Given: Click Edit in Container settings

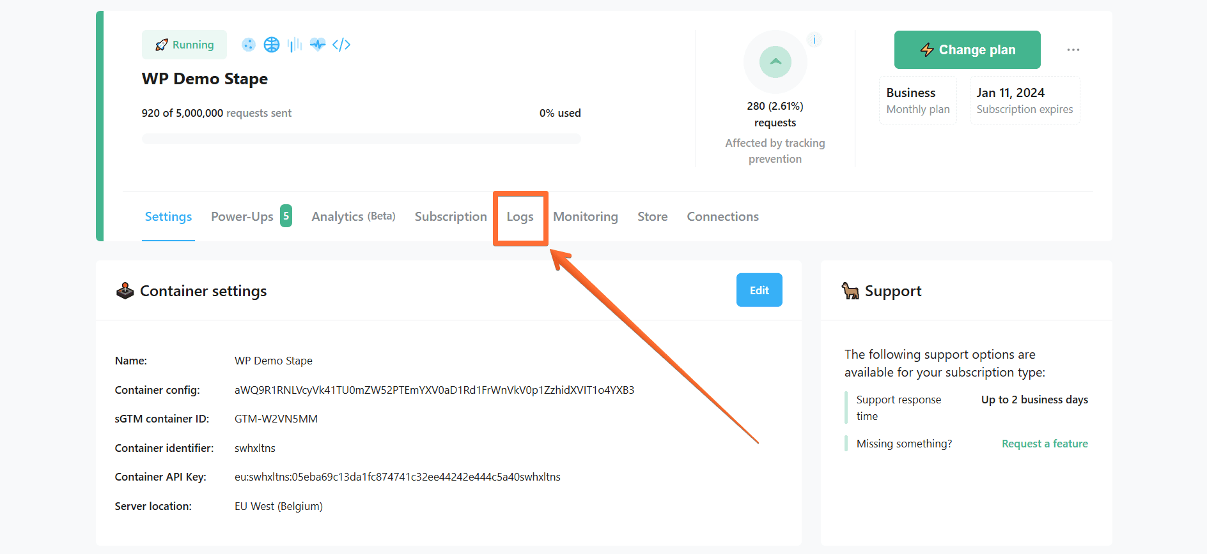Looking at the screenshot, I should pyautogui.click(x=759, y=290).
